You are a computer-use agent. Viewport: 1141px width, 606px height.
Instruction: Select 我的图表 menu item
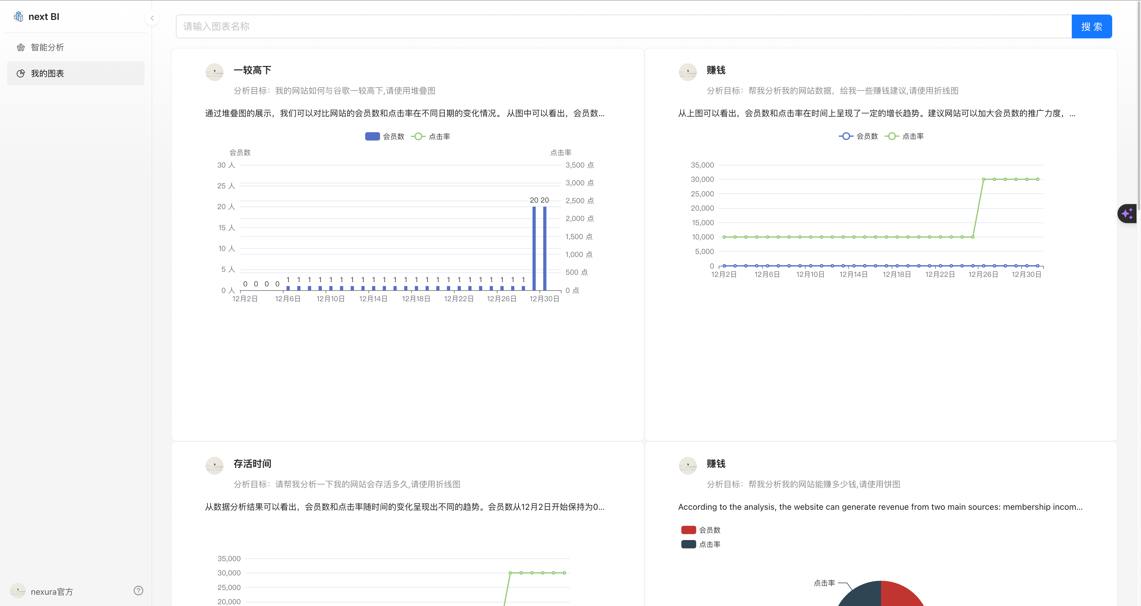click(x=47, y=74)
